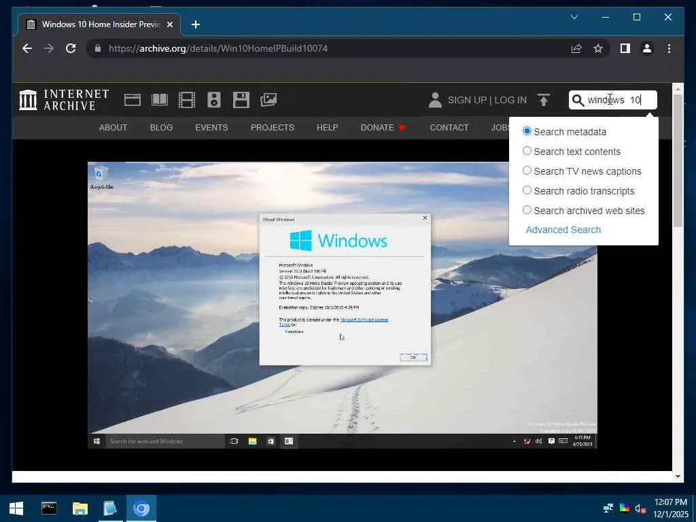Click the scrollbar up arrow
Viewport: 696px width, 522px height.
[678, 89]
